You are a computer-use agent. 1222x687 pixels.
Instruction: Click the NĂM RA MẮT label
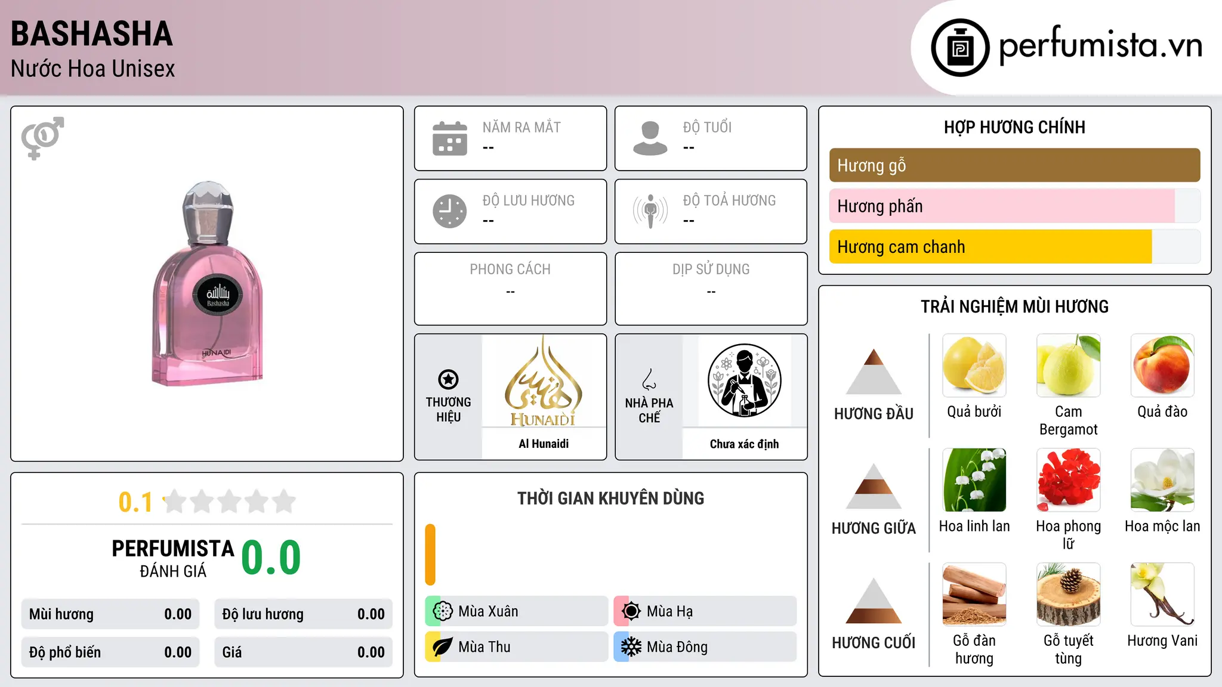(x=521, y=127)
